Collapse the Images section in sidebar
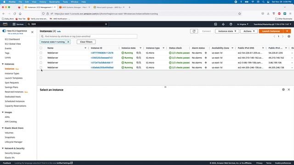Image resolution: width=294 pixels, height=165 pixels. [3, 112]
